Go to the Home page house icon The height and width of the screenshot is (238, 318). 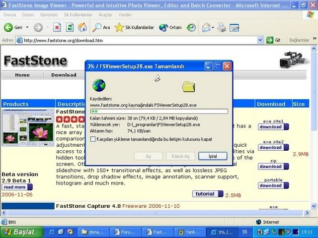pyautogui.click(x=82, y=27)
